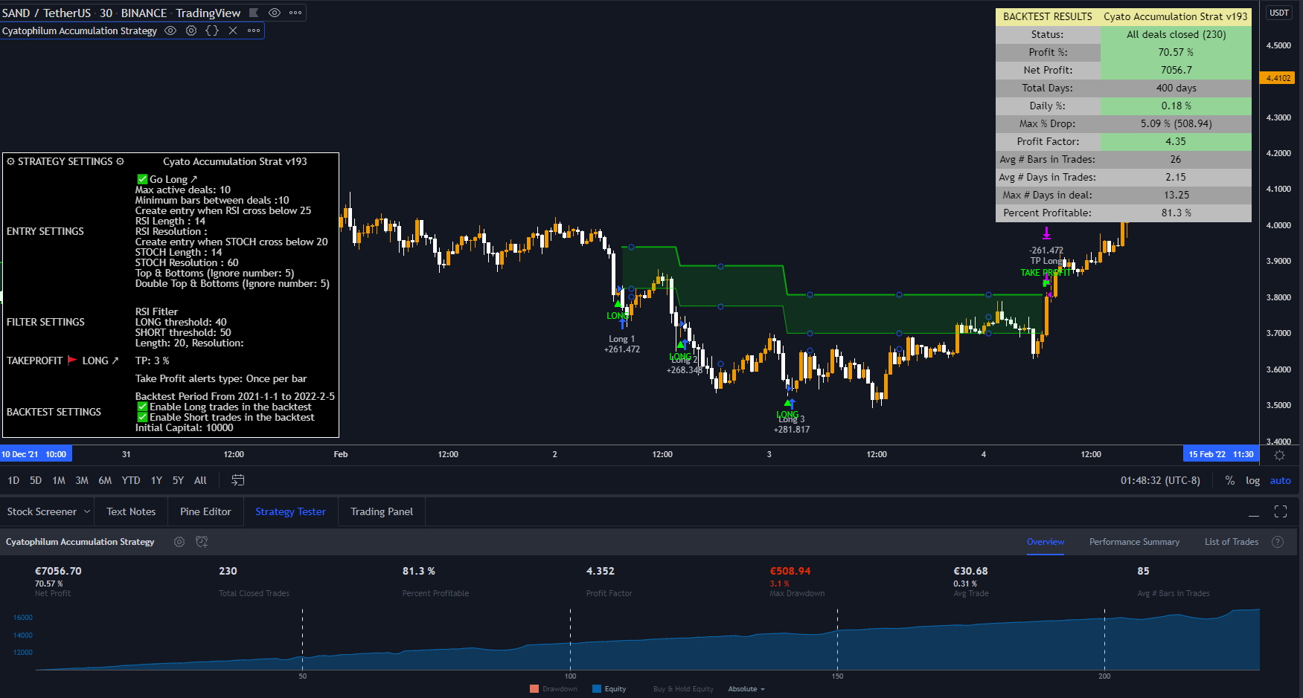Viewport: 1303px width, 698px height.
Task: Open the Strategy Tester settings gear
Action: point(179,542)
